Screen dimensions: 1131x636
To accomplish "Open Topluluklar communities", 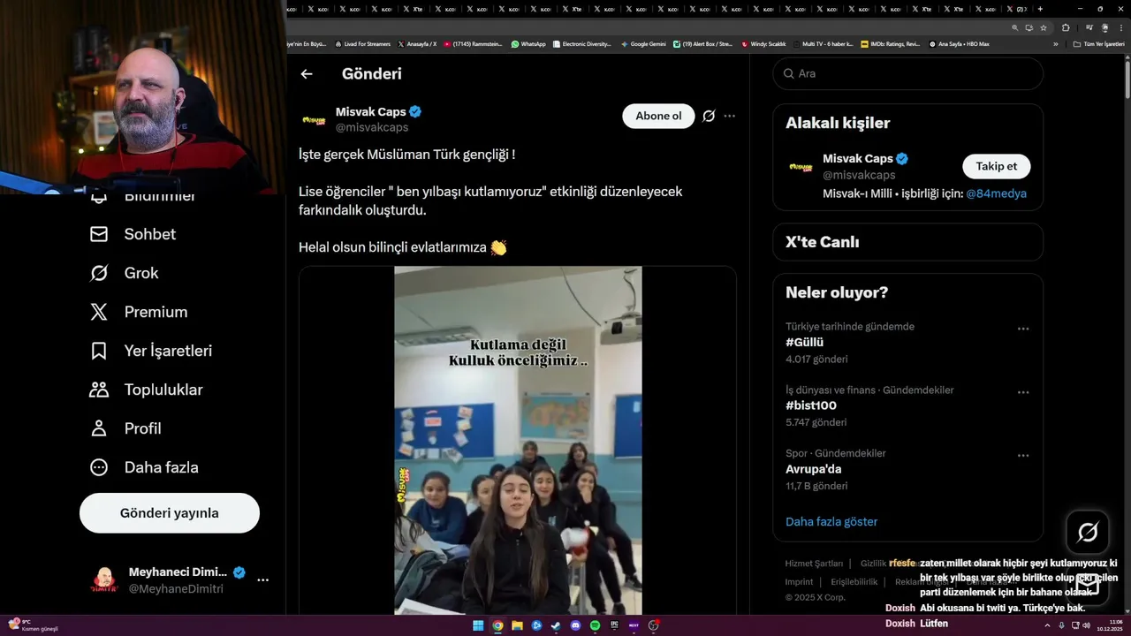I will click(x=147, y=390).
